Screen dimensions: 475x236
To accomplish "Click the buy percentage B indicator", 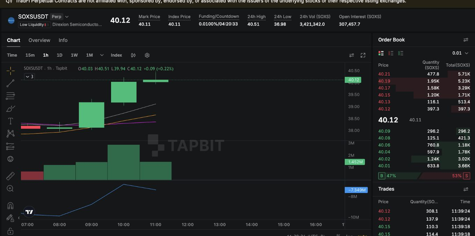I will pos(381,176).
